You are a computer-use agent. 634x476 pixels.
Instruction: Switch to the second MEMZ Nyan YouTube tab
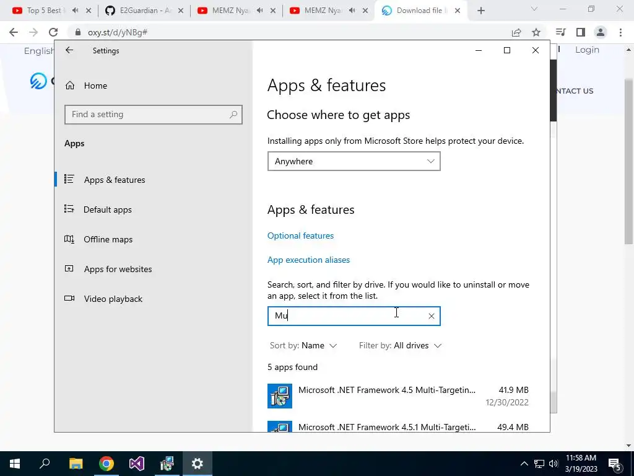point(323,11)
